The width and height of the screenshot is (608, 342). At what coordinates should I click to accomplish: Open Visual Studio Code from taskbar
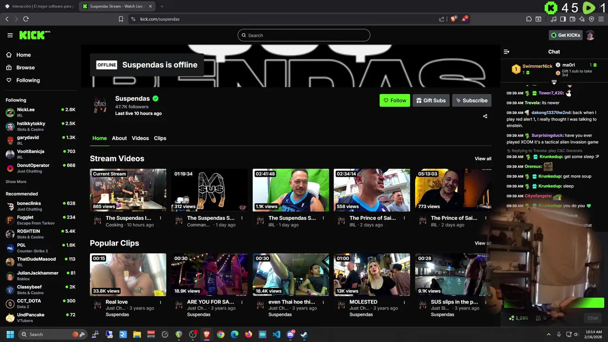(x=276, y=334)
